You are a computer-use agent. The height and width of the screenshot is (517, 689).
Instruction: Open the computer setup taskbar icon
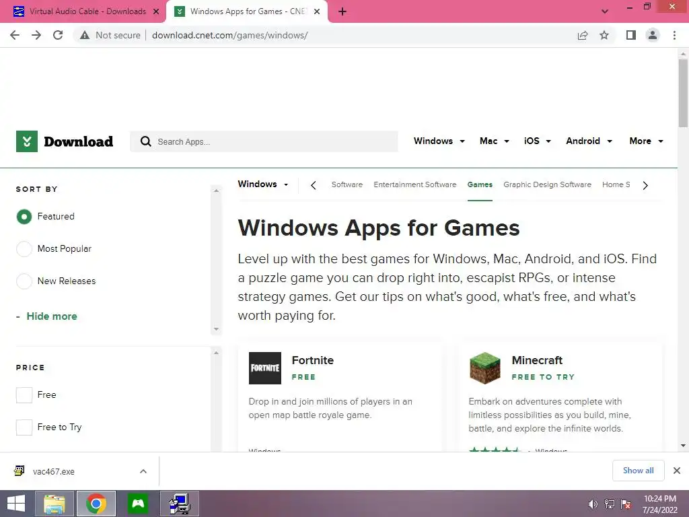tap(180, 504)
